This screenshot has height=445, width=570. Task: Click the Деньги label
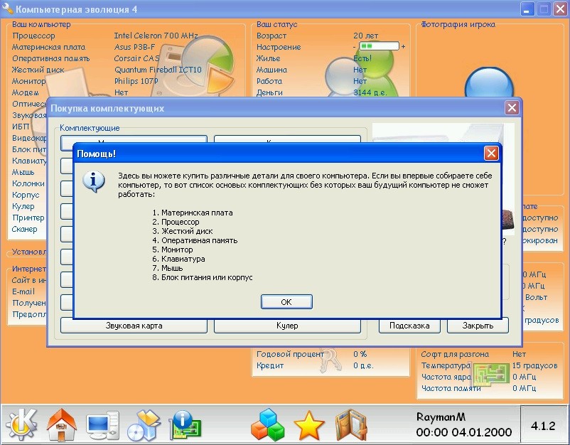pyautogui.click(x=270, y=92)
